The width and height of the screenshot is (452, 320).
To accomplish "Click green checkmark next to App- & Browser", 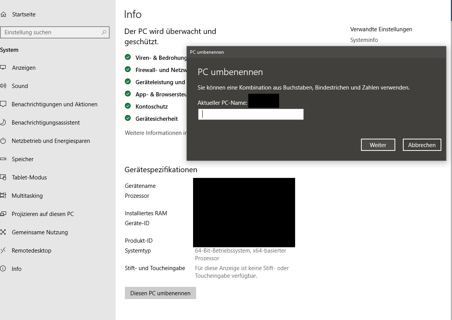I will (128, 94).
